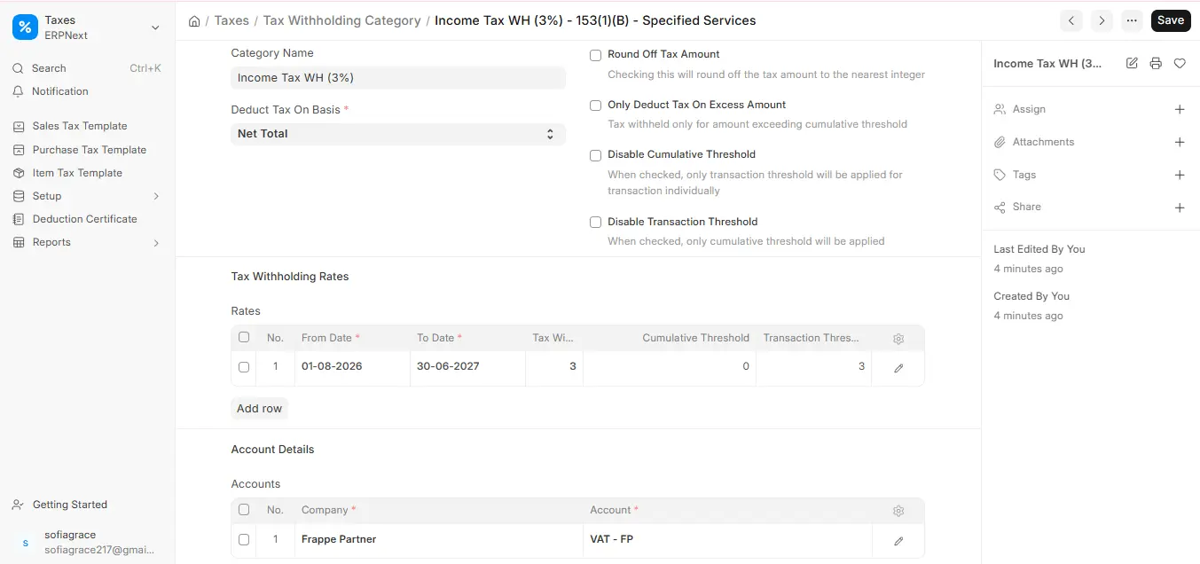
Task: Click the Deduction Certificate sidebar icon
Action: (x=19, y=219)
